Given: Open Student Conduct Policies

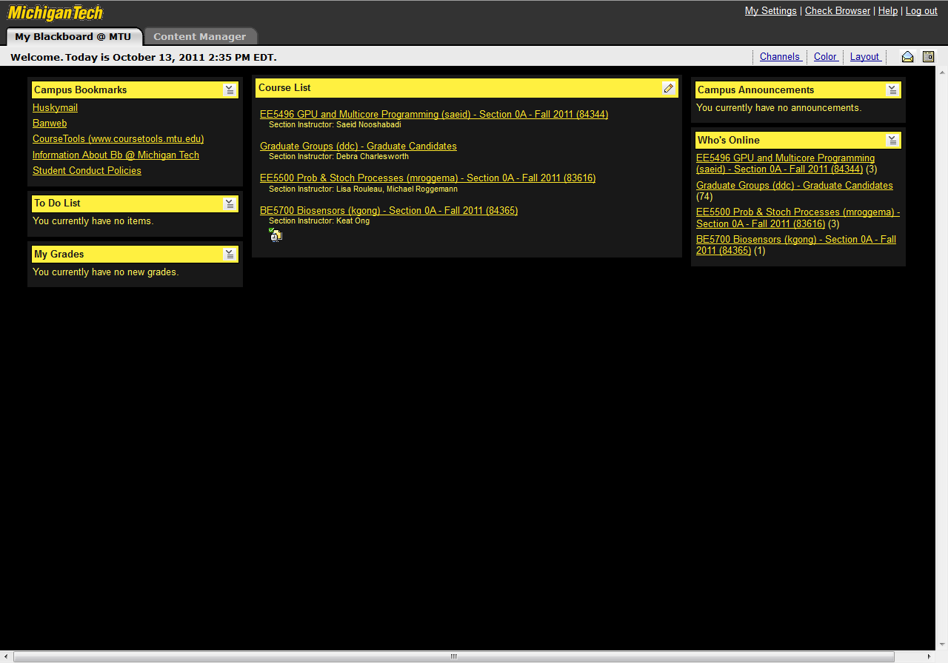Looking at the screenshot, I should coord(87,170).
